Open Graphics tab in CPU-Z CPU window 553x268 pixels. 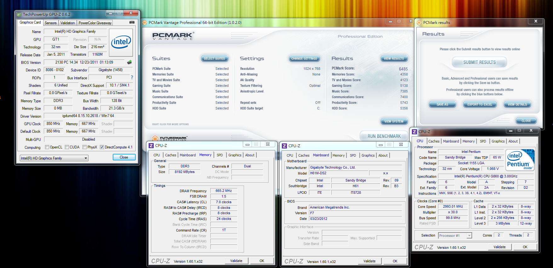498,141
